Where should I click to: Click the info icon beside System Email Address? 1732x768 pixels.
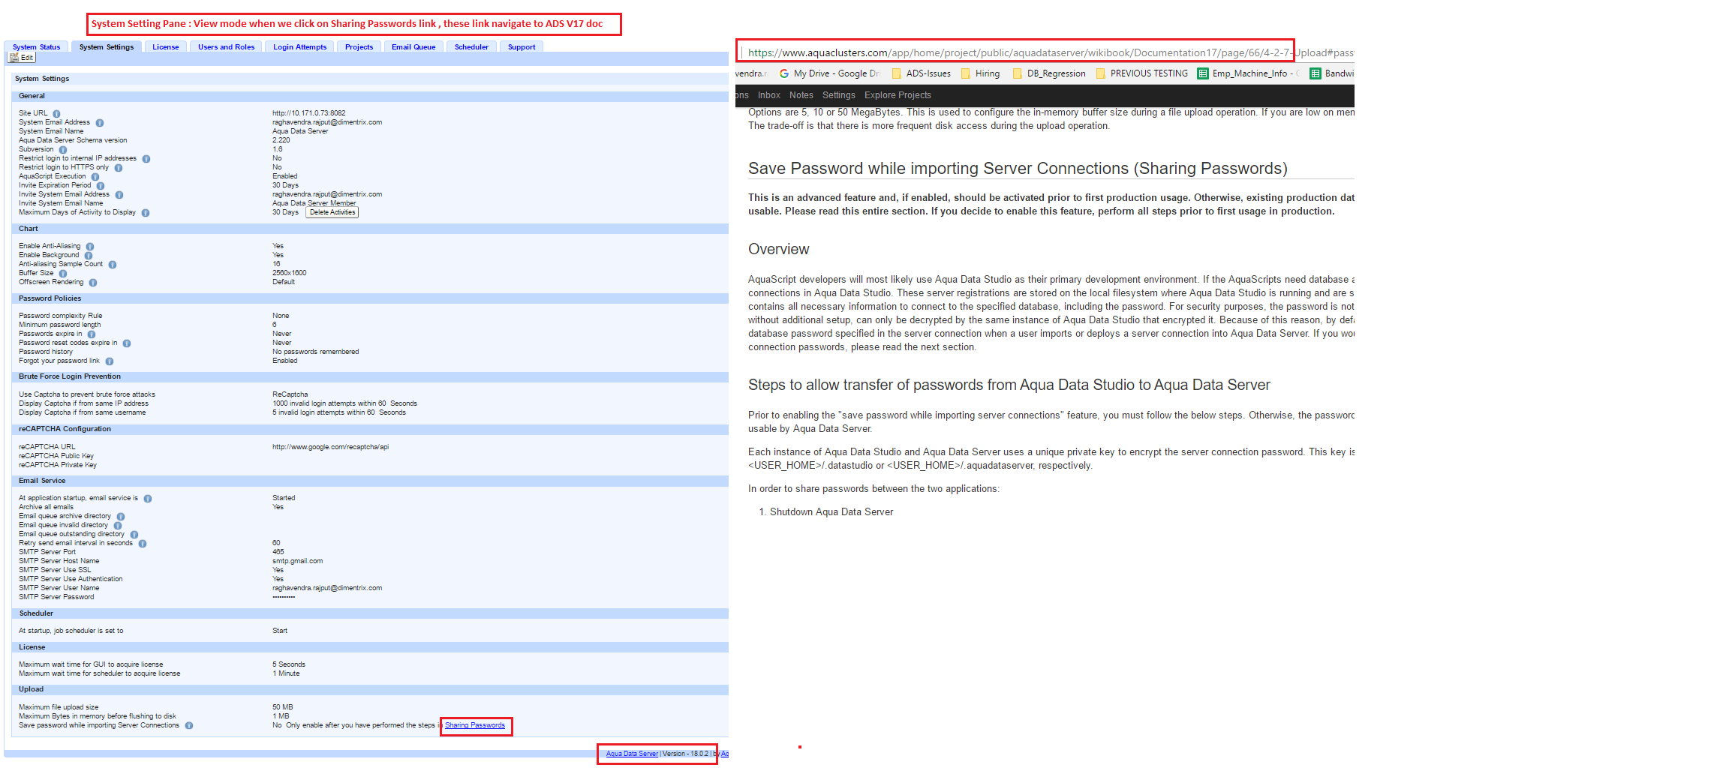[100, 123]
